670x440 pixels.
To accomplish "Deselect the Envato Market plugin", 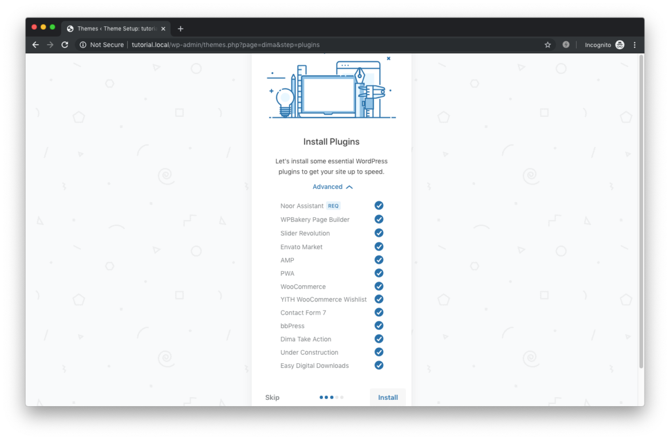I will (379, 246).
